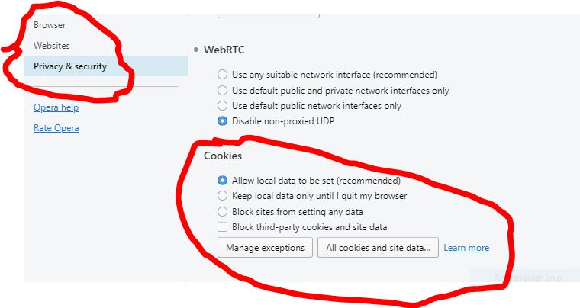This screenshot has width=580, height=308.
Task: Click the Cookies section heading
Action: (x=222, y=156)
